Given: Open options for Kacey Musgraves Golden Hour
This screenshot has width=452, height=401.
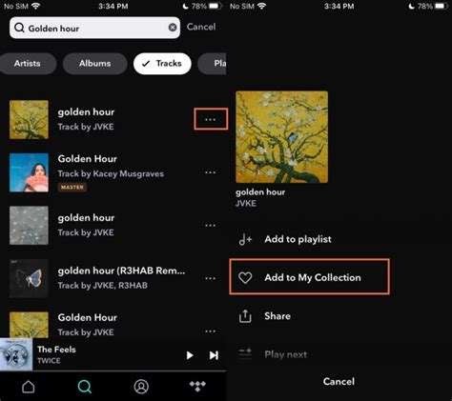Looking at the screenshot, I should [210, 172].
